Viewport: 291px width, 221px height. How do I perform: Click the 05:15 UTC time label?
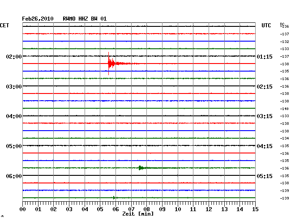[265, 176]
